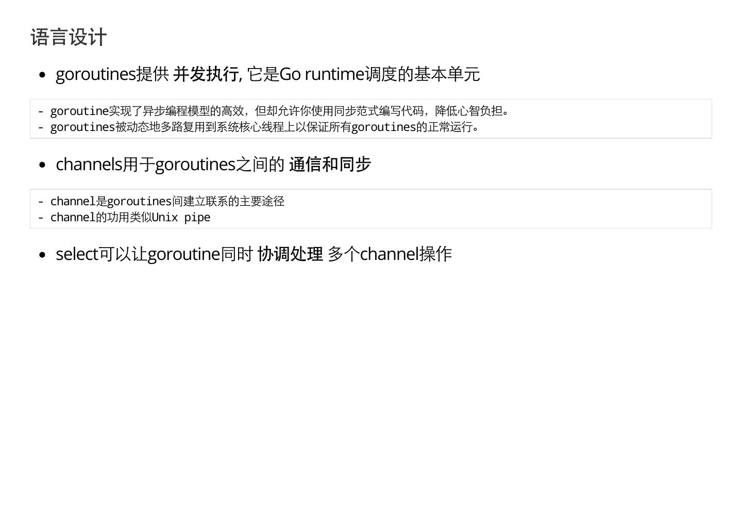Viewport: 742px width, 525px height.
Task: Click the bullet dot before goroutines提供
Action: [42, 75]
